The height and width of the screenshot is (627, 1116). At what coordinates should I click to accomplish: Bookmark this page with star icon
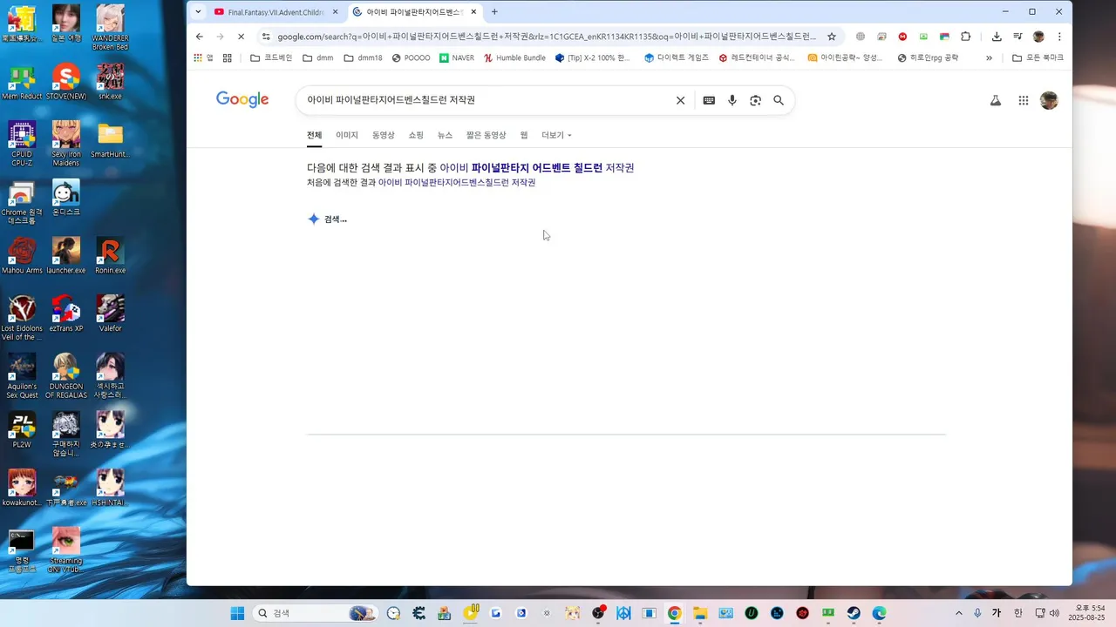(832, 37)
